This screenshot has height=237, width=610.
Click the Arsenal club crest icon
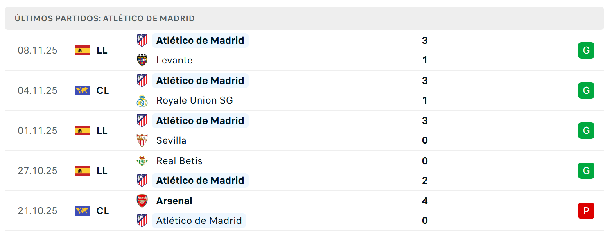(x=142, y=201)
